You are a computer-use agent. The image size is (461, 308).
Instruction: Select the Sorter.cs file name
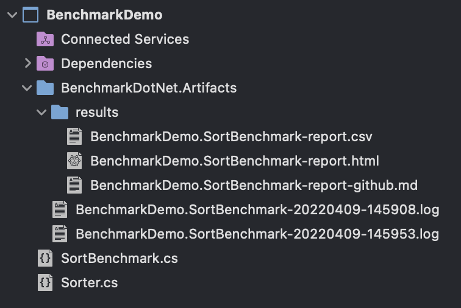pyautogui.click(x=90, y=283)
